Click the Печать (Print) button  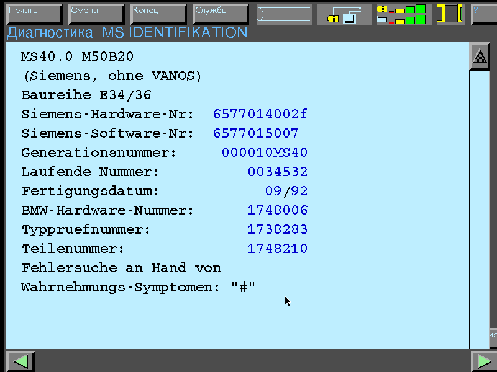pyautogui.click(x=34, y=14)
